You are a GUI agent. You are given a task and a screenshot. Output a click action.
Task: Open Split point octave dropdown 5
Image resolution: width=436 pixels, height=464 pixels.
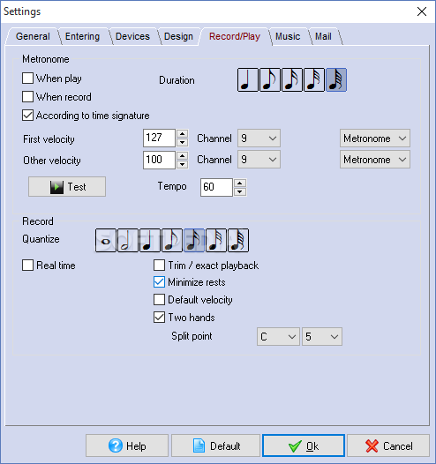click(322, 336)
